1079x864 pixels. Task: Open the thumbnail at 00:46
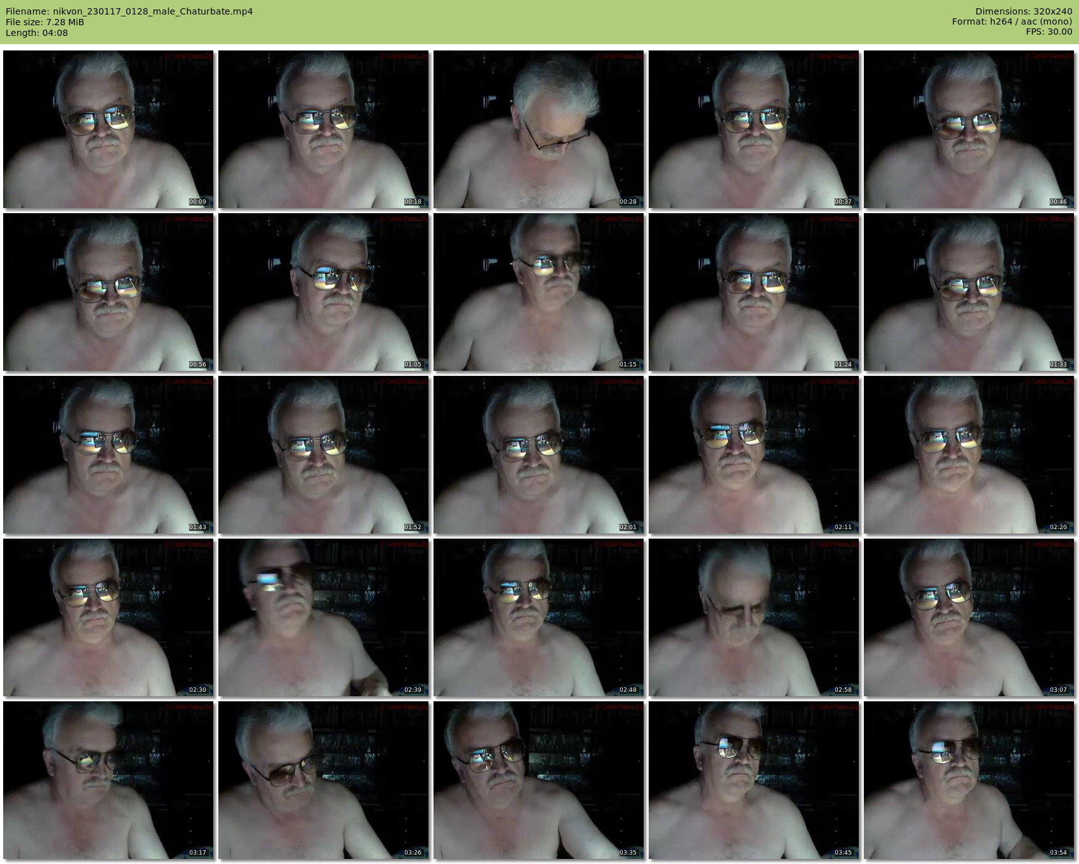tap(969, 129)
